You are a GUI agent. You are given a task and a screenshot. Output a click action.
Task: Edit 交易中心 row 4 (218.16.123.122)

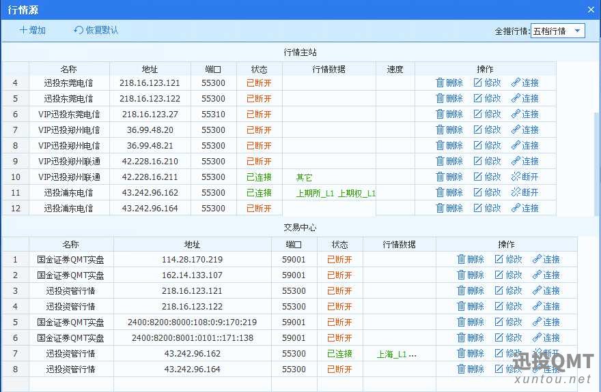click(x=508, y=306)
